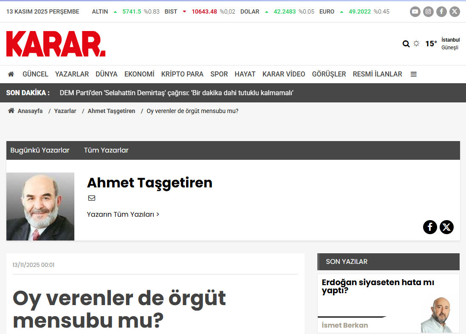Switch to Bugünkü Yazarlar tab
This screenshot has height=334, width=466.
pos(40,150)
